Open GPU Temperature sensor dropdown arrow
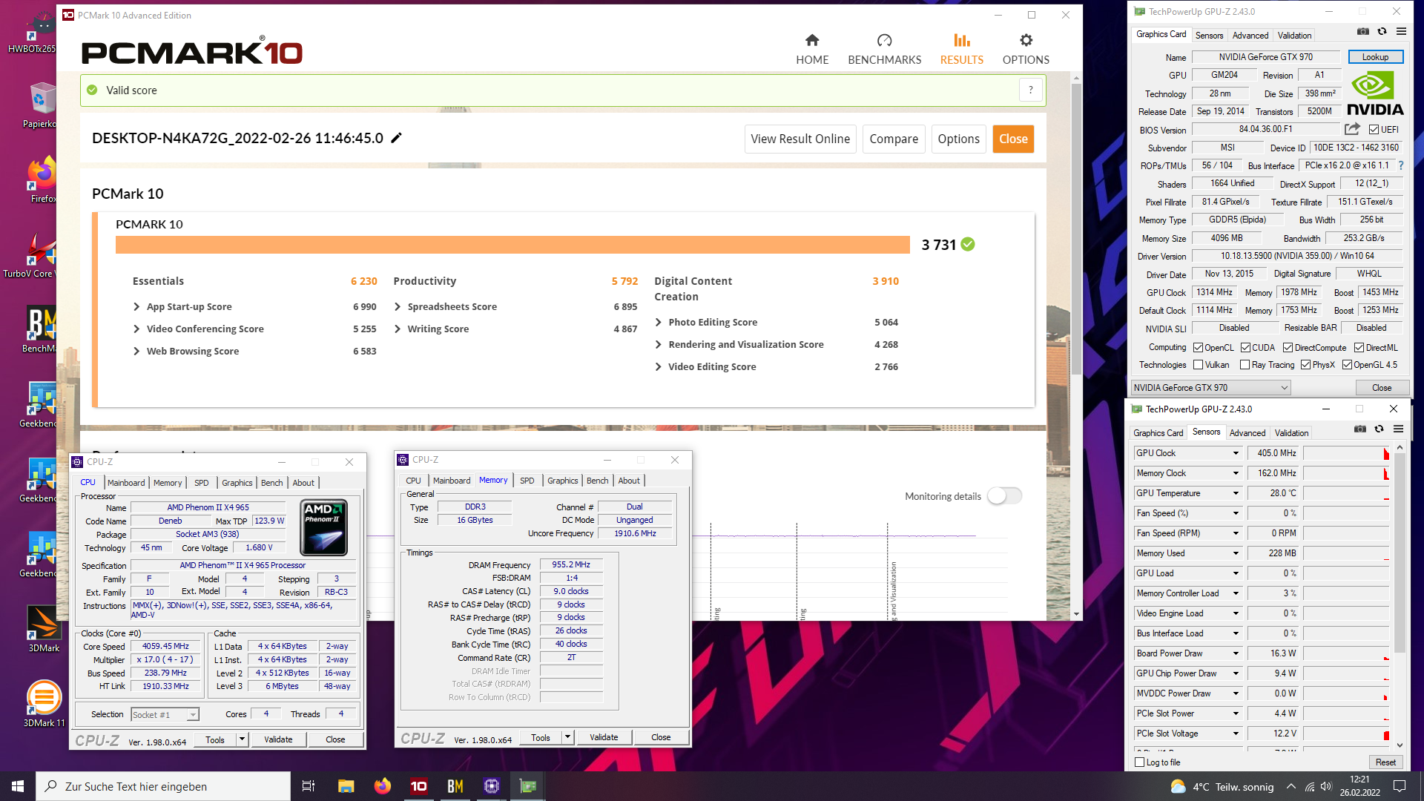 pyautogui.click(x=1236, y=493)
